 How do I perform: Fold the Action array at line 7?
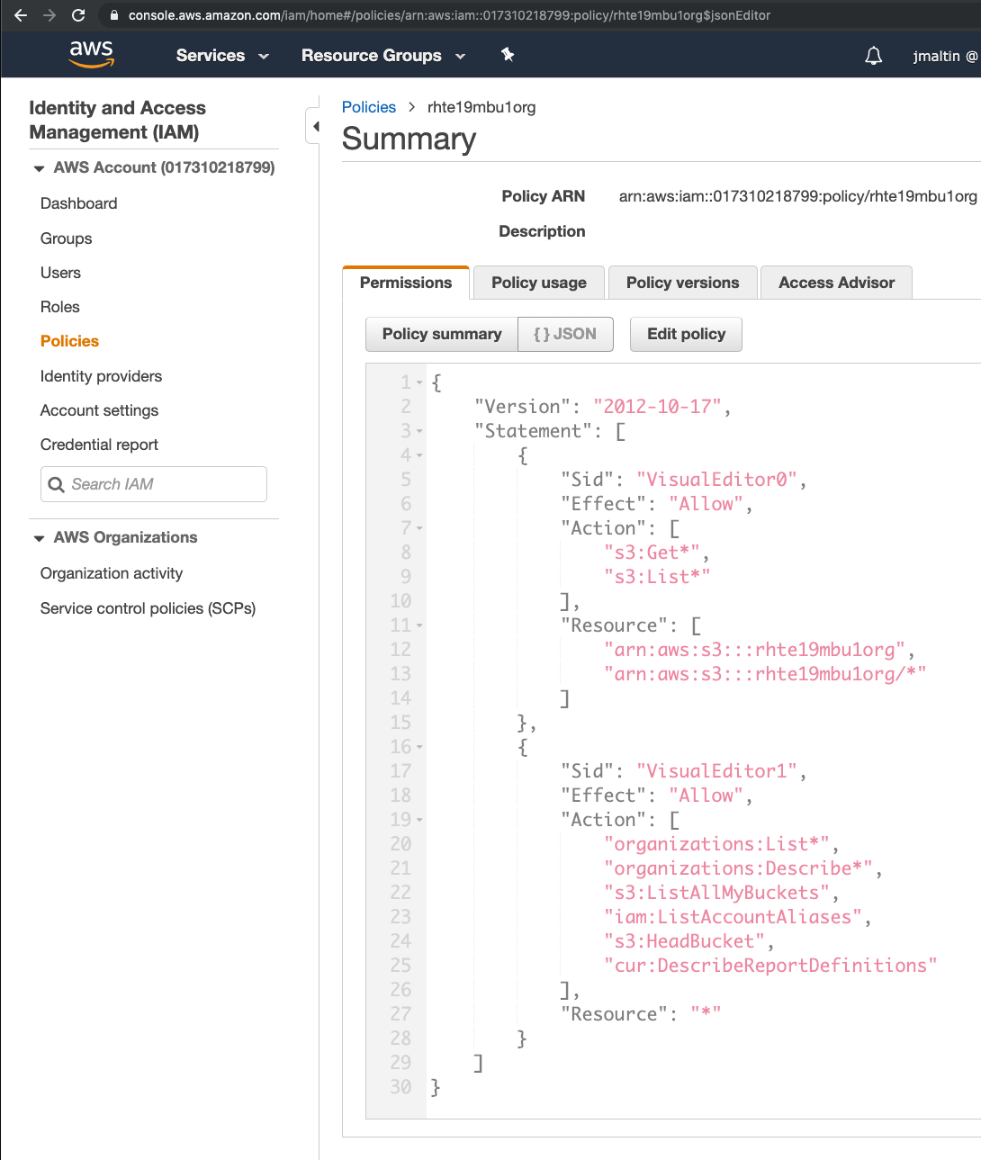(419, 528)
